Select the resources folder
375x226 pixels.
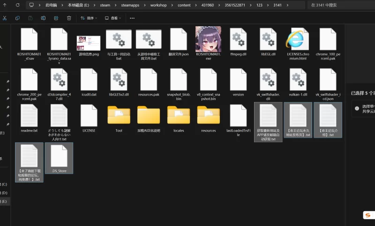pyautogui.click(x=208, y=119)
